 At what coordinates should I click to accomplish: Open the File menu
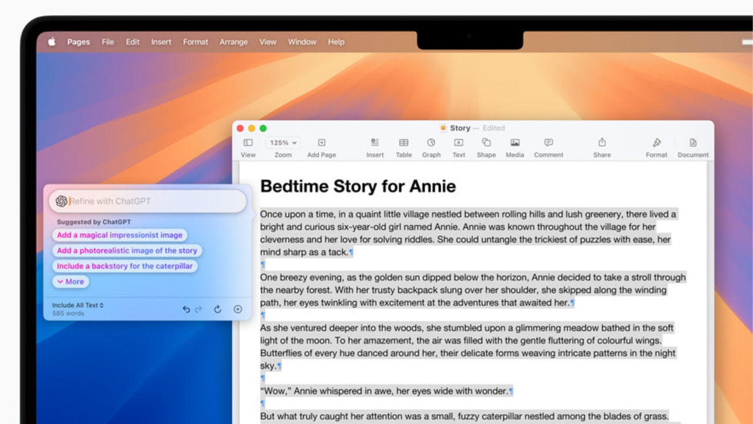[108, 42]
